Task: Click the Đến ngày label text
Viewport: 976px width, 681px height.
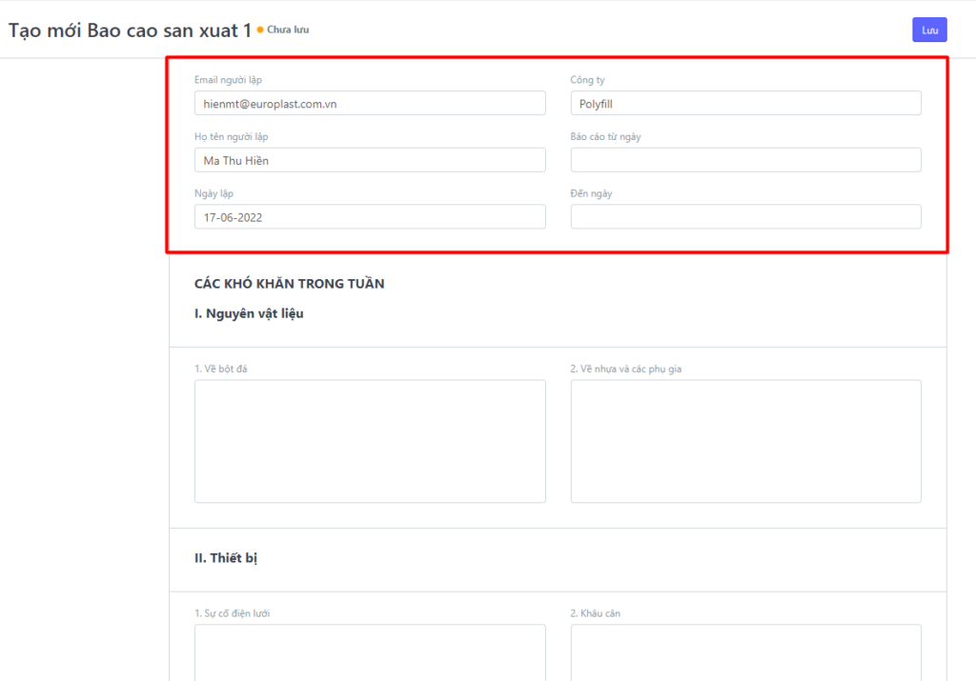Action: tap(591, 193)
